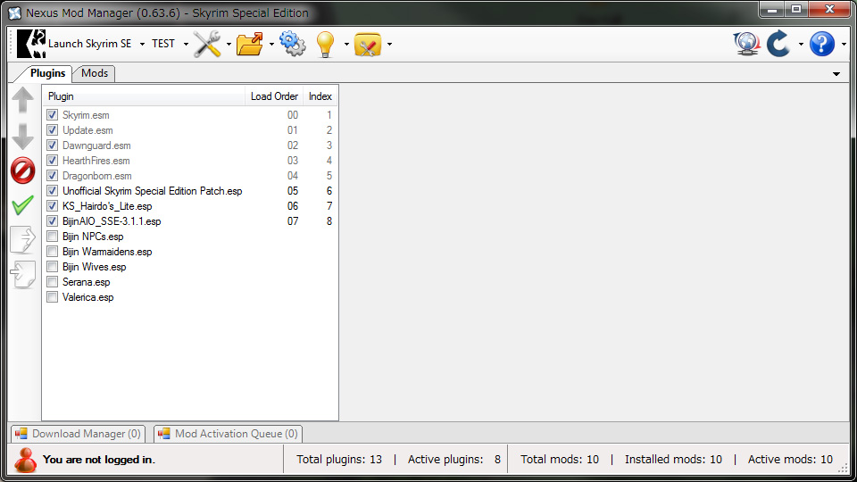Open the Download Manager (0) tab
Screen dimensions: 857x482
[79, 434]
